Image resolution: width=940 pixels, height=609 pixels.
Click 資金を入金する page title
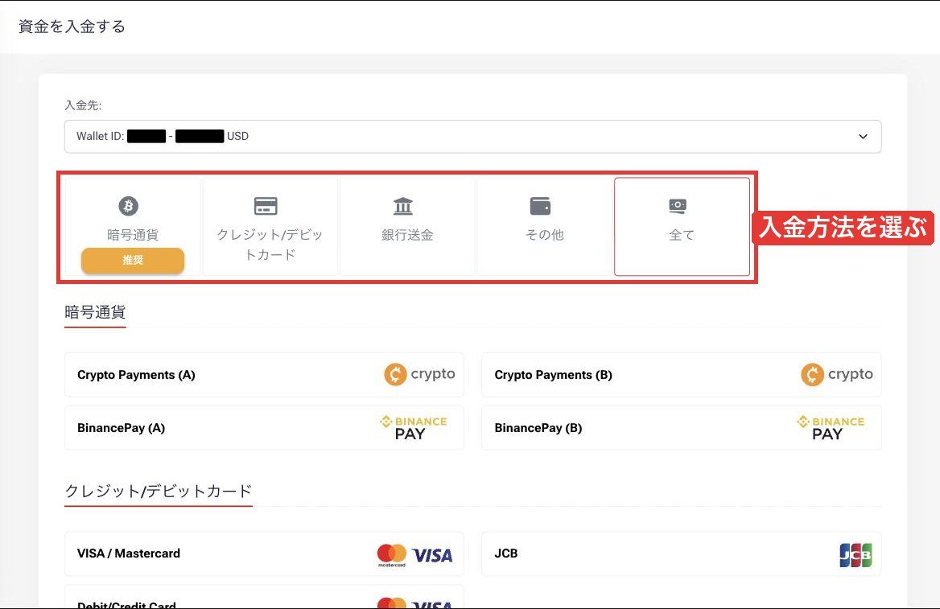pyautogui.click(x=72, y=27)
